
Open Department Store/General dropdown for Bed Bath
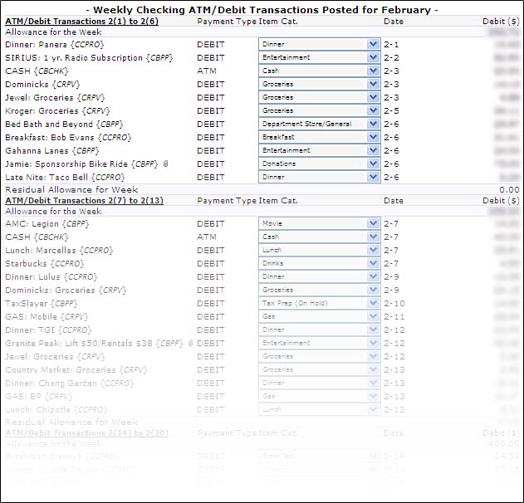pos(319,124)
